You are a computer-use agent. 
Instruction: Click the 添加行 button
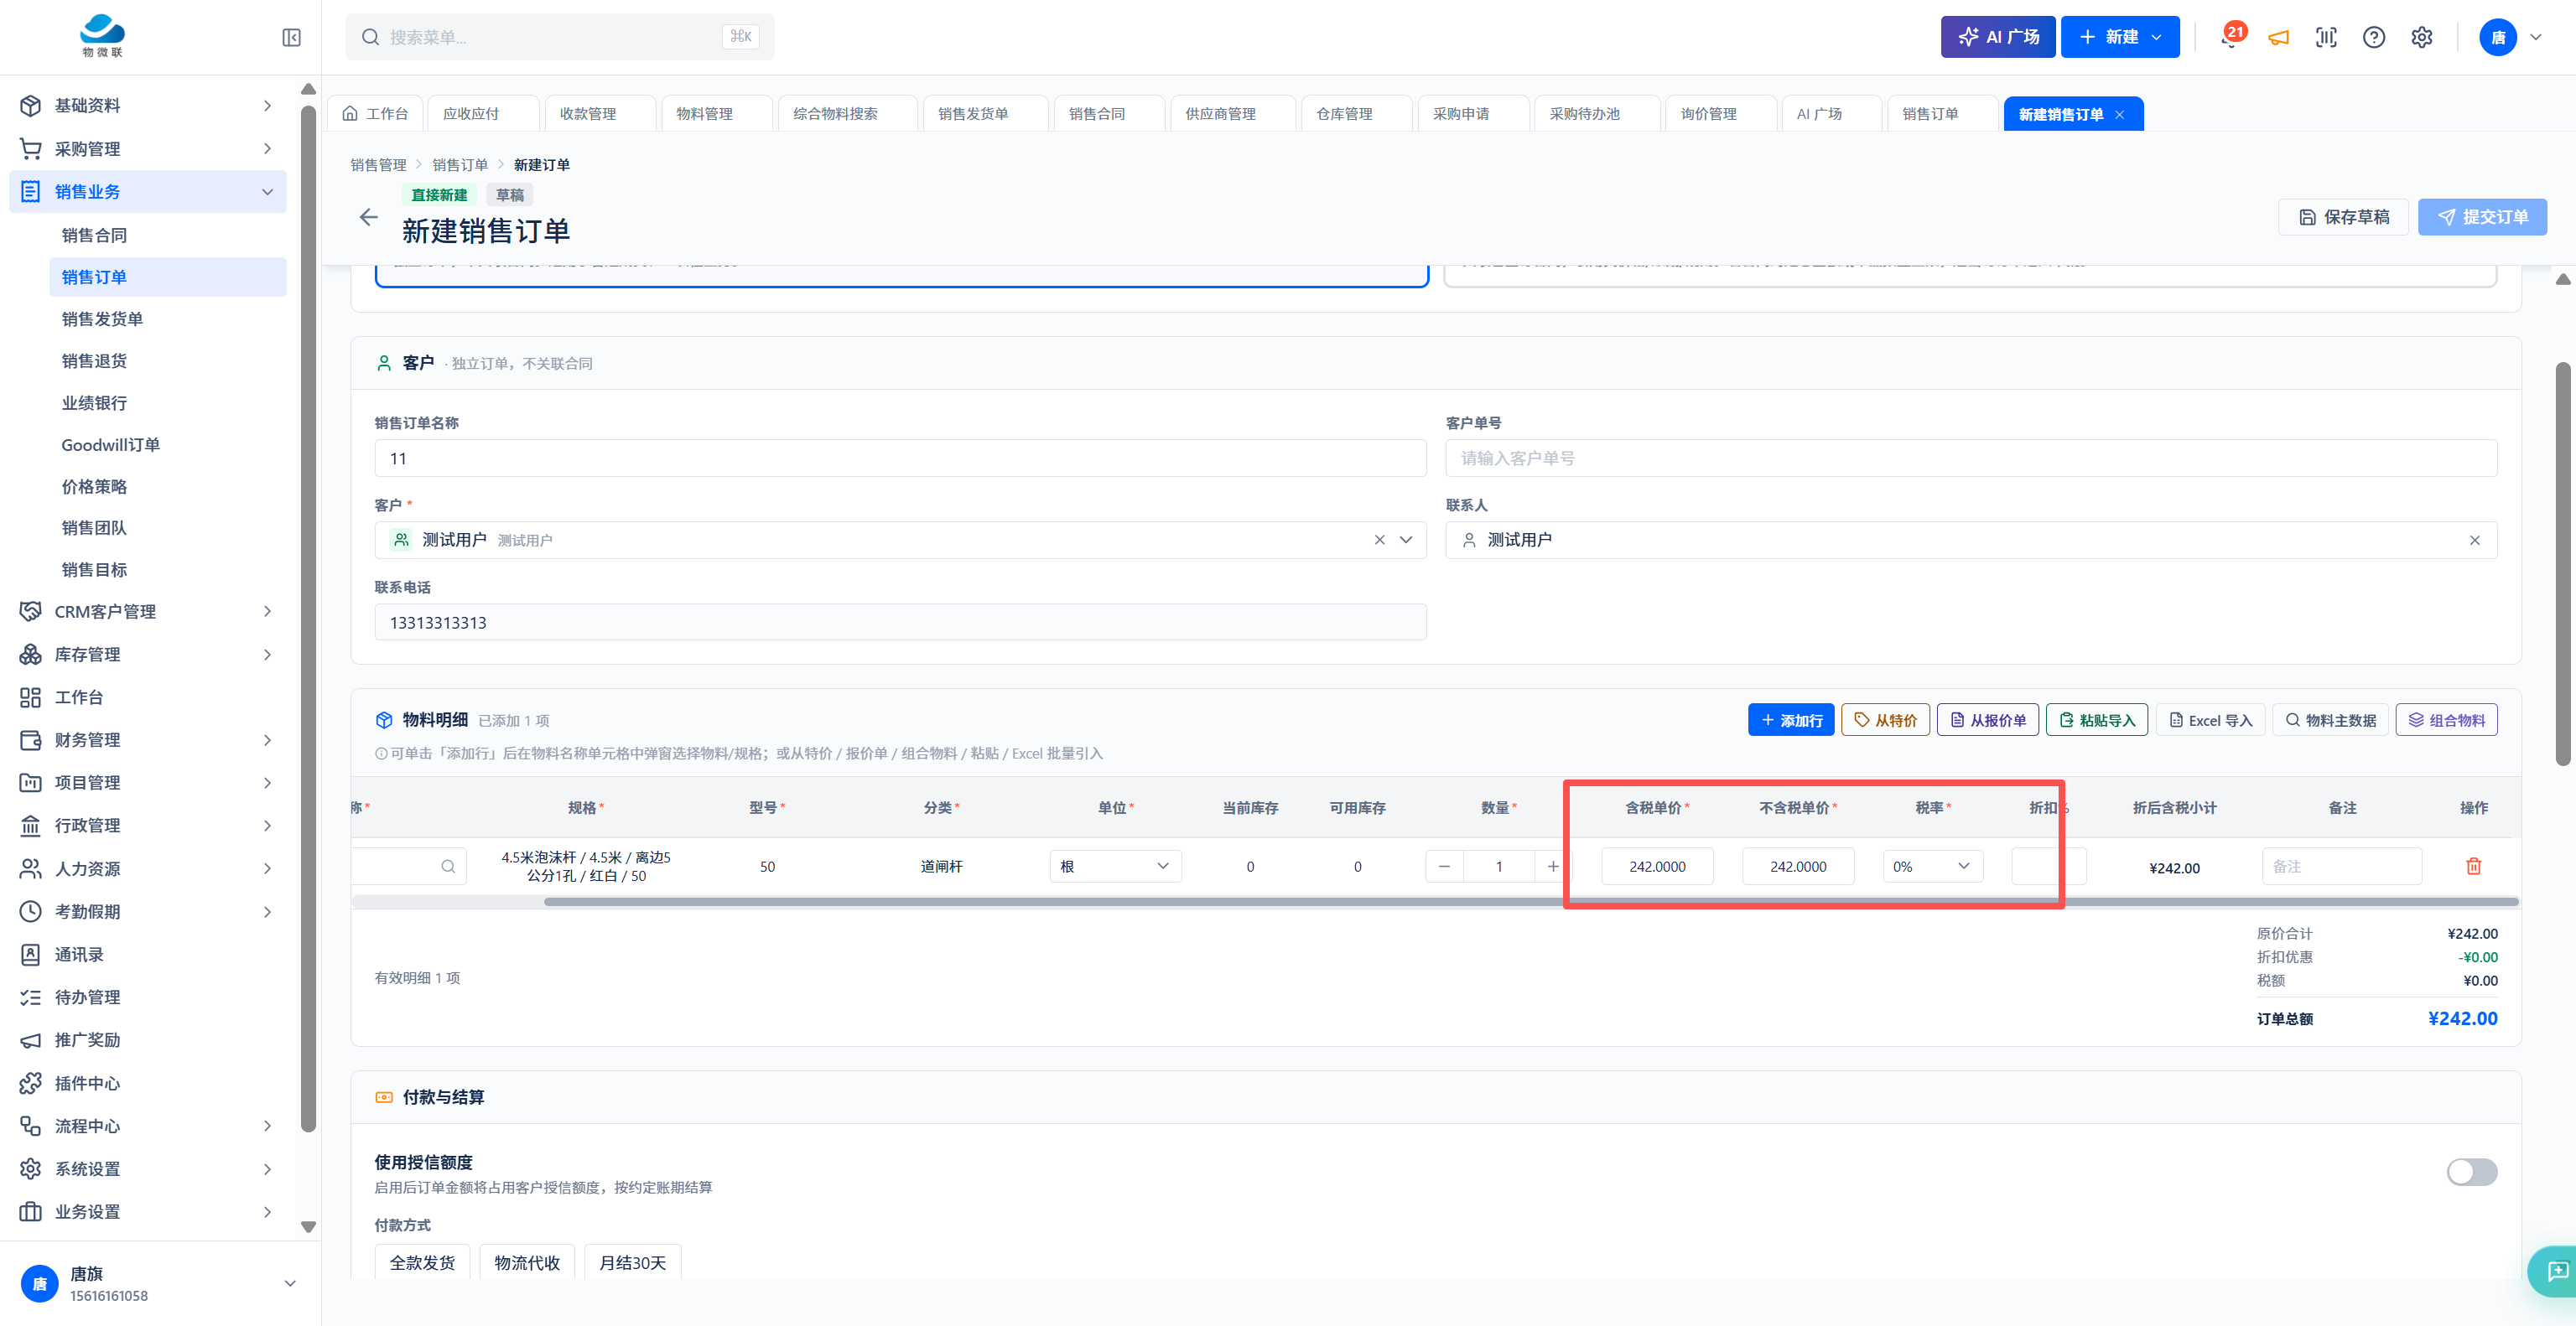point(1791,721)
